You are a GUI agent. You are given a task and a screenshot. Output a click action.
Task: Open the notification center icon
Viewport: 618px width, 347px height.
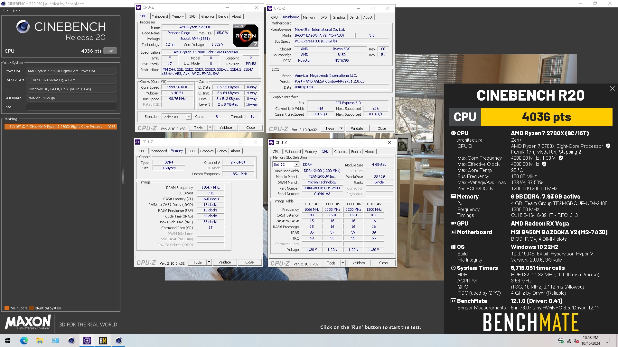pyautogui.click(x=607, y=341)
